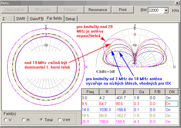Select the Far fields tab

(x=55, y=19)
